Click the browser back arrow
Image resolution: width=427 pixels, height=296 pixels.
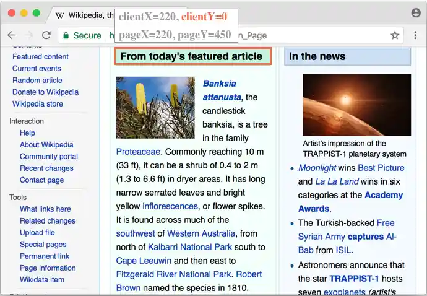tap(11, 35)
